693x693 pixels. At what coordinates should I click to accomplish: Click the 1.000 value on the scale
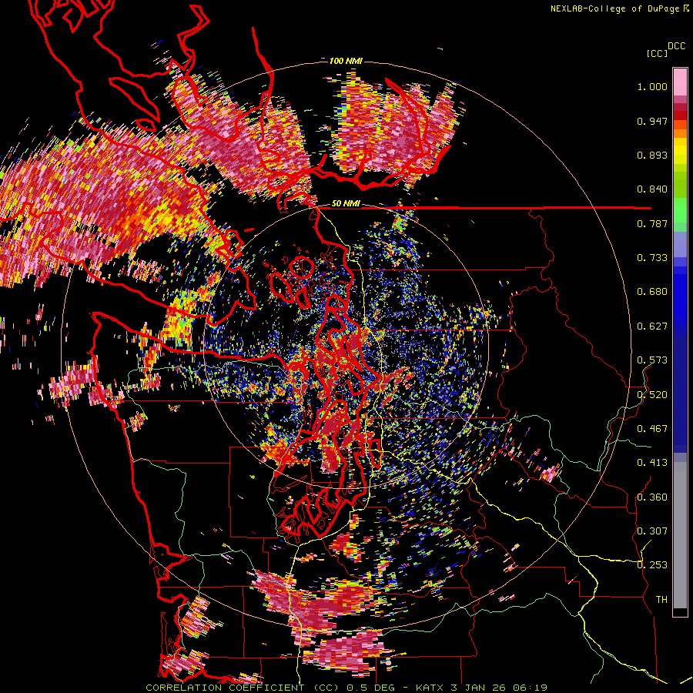[652, 86]
